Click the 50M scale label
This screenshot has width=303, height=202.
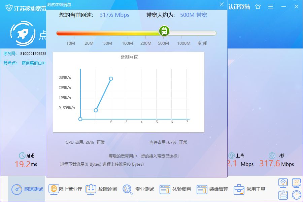[x=108, y=43]
